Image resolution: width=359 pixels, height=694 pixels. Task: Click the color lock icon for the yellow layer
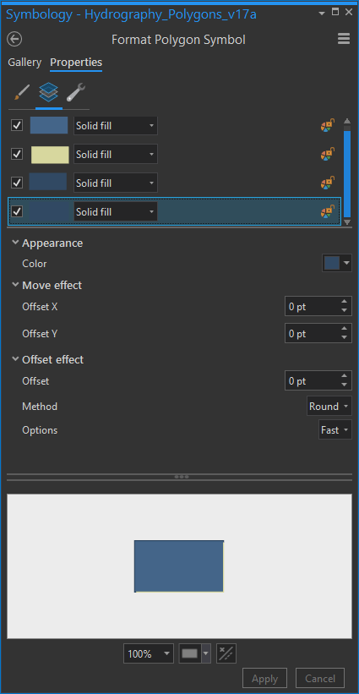coord(328,155)
